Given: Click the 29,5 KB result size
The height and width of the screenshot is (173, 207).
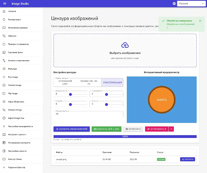Looking at the screenshot, I should 133,159.
